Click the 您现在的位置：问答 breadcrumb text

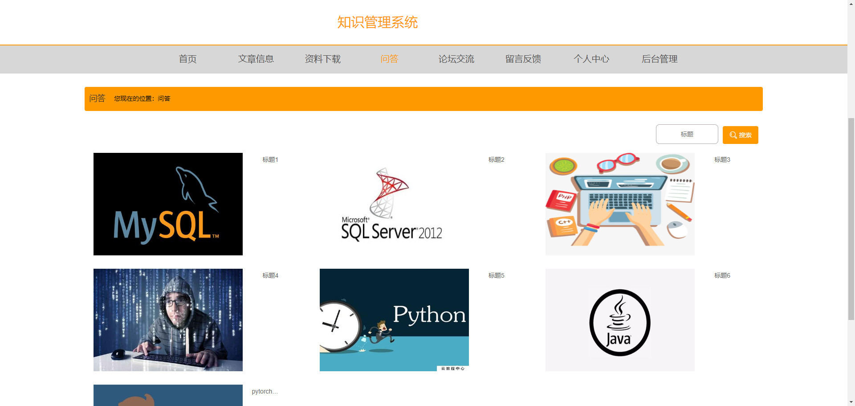click(142, 98)
